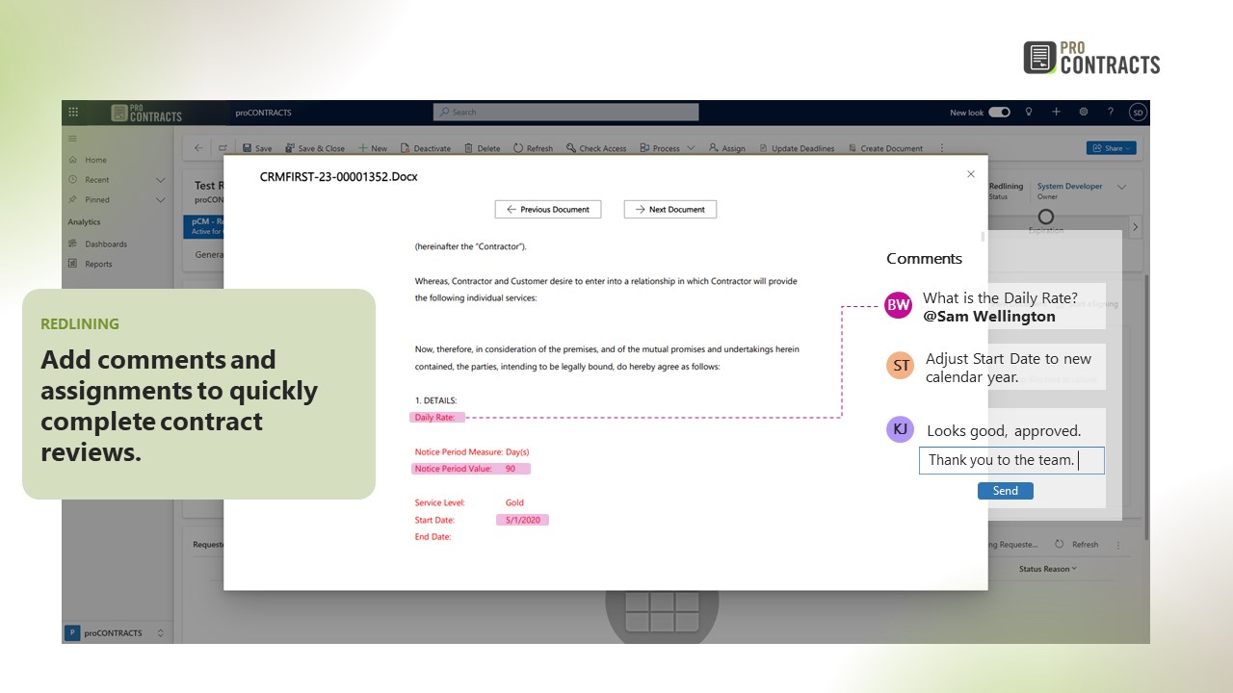Open the settings gear icon

tap(1084, 112)
